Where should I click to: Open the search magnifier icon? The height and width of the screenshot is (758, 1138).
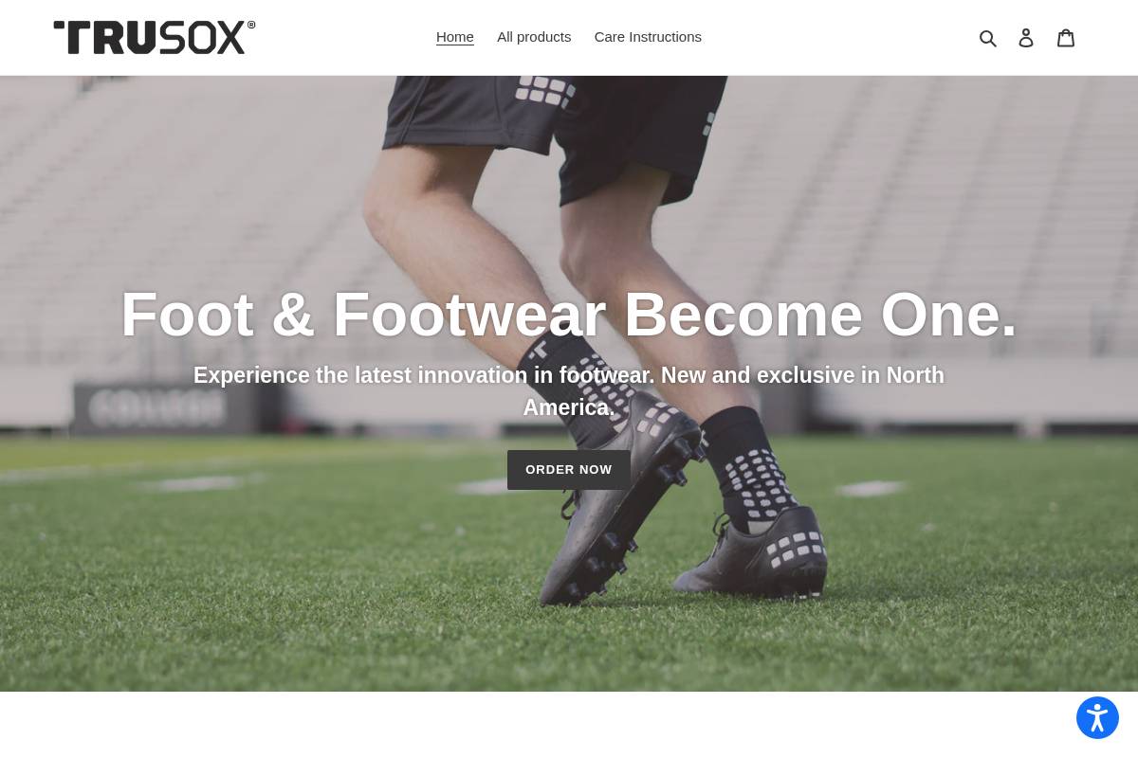[x=988, y=38]
